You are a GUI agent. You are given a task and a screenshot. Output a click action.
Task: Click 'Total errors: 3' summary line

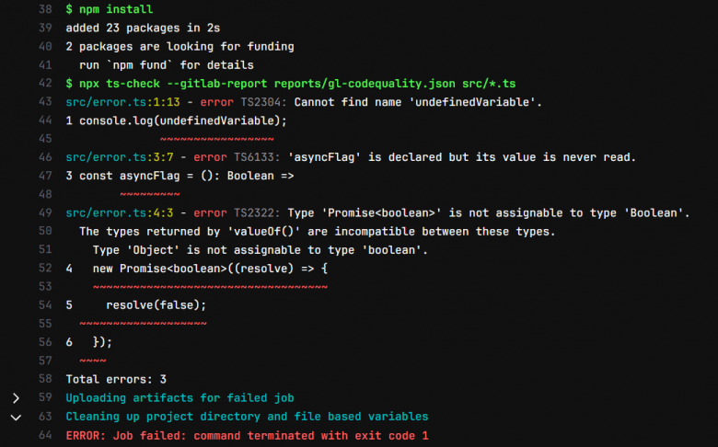tap(116, 379)
